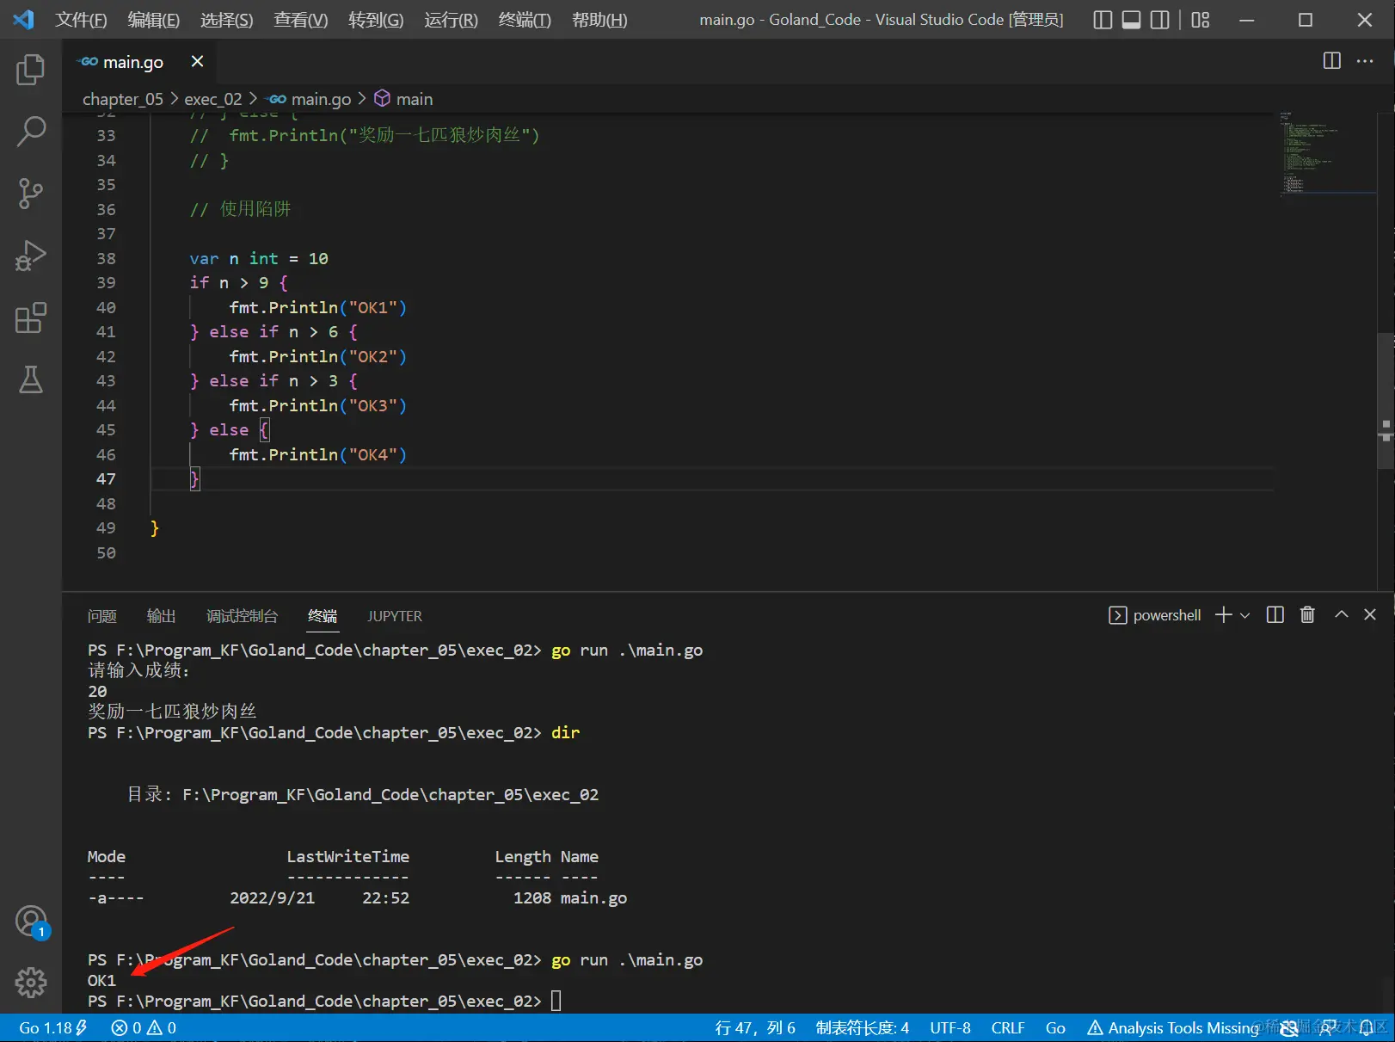
Task: Switch to the JUPYTER panel tab
Action: click(x=395, y=616)
